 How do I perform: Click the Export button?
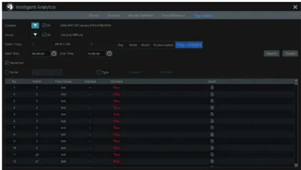[x=290, y=54]
